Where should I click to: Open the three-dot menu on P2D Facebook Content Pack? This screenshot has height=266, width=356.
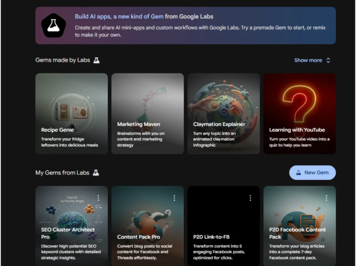point(326,198)
